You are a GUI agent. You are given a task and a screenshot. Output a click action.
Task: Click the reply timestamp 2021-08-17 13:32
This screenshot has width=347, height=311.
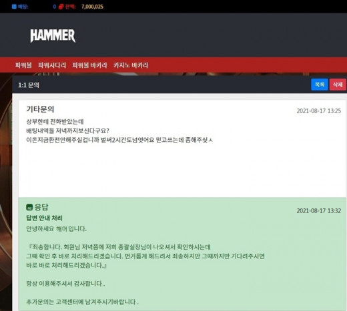coord(318,210)
